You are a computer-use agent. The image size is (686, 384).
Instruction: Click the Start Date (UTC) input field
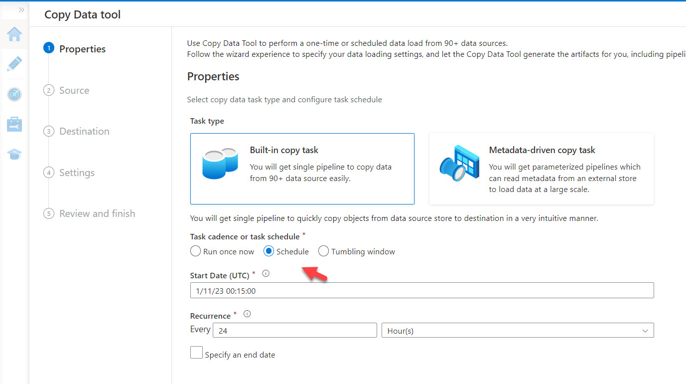pos(421,290)
